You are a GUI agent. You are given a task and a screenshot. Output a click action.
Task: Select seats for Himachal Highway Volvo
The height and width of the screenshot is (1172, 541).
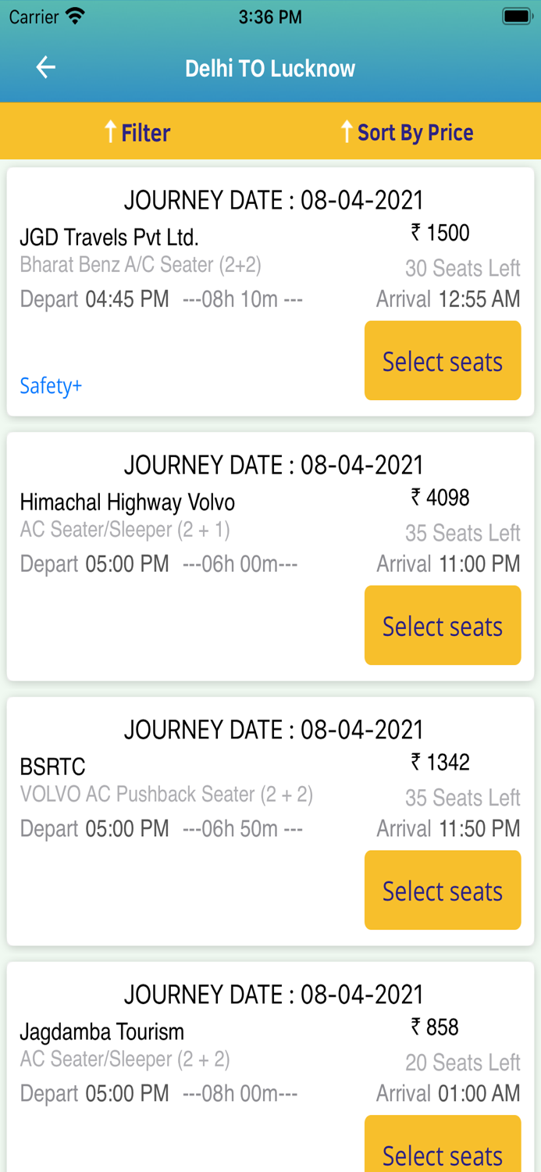pos(442,625)
